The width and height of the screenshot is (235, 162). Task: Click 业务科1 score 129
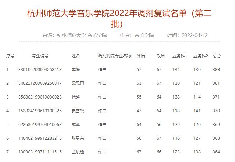pos(176,125)
